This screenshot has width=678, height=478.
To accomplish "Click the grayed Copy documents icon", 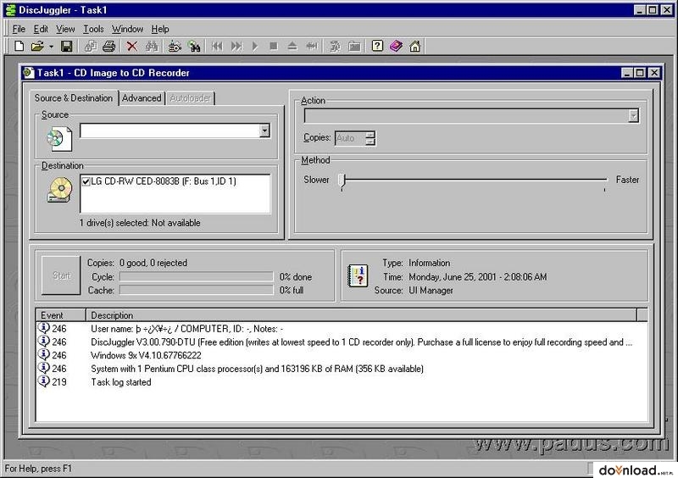I will pyautogui.click(x=91, y=46).
